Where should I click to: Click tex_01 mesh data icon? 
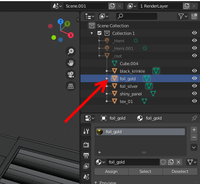pyautogui.click(x=144, y=101)
